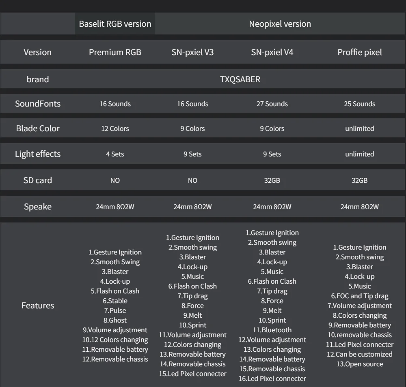Select the "8.Ghost" feature entry
406x387 pixels.
115,320
